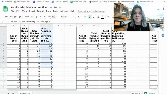Click cell with value 92 in column D
167x94 pixels.
click(x=46, y=51)
